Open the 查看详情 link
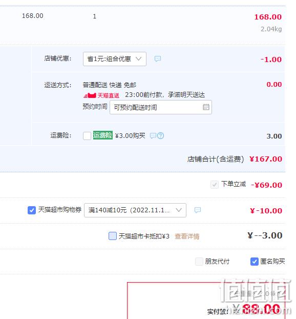The width and height of the screenshot is (296, 319). pos(187,236)
